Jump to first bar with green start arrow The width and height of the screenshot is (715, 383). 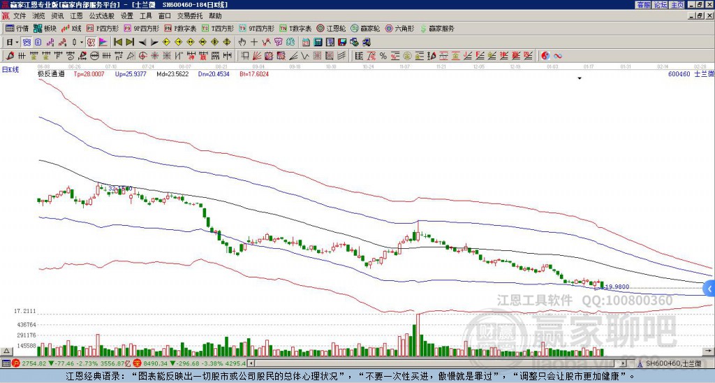(117, 43)
